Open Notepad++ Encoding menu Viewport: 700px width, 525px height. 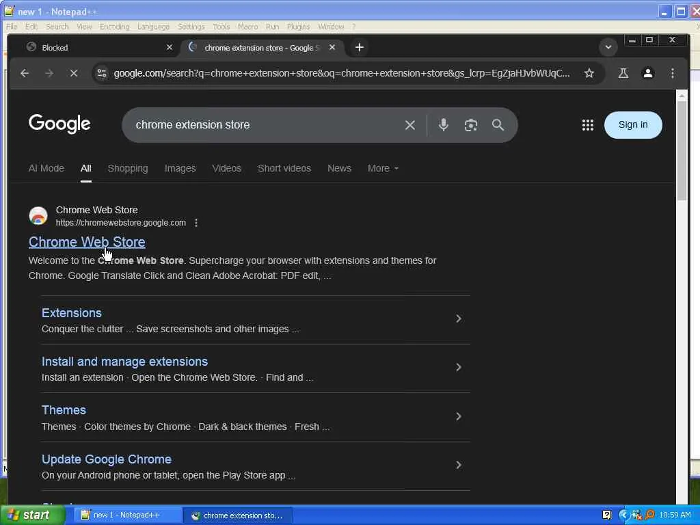pos(114,27)
